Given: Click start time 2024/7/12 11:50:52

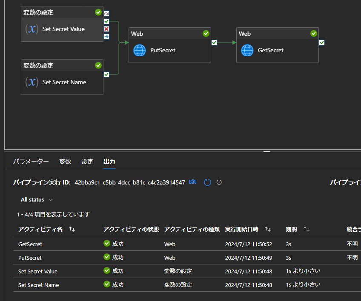Looking at the screenshot, I should coord(249,244).
